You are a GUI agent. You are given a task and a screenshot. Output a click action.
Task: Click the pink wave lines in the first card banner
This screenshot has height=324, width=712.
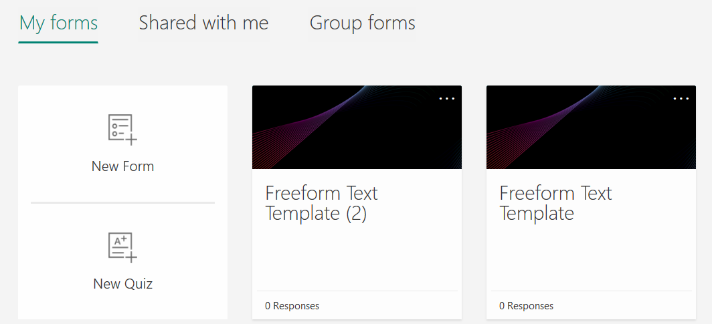(290, 136)
